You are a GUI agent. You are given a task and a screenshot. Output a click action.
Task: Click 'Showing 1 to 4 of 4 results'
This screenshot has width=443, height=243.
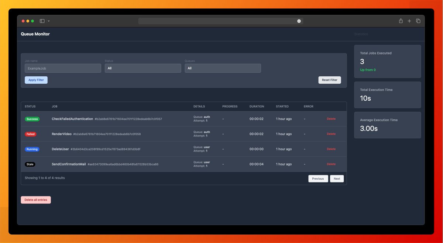pos(45,178)
